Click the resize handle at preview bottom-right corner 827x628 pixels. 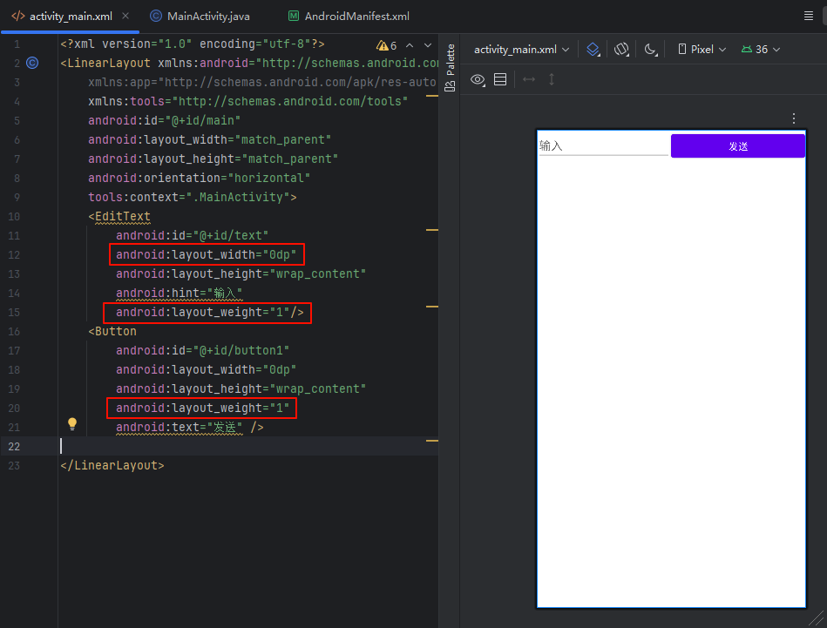click(x=816, y=618)
